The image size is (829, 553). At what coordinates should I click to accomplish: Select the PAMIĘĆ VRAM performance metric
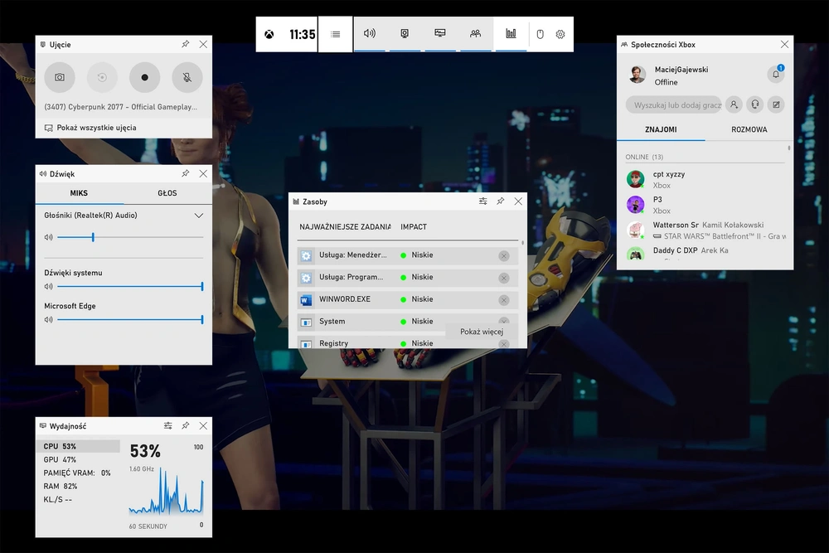pos(78,473)
